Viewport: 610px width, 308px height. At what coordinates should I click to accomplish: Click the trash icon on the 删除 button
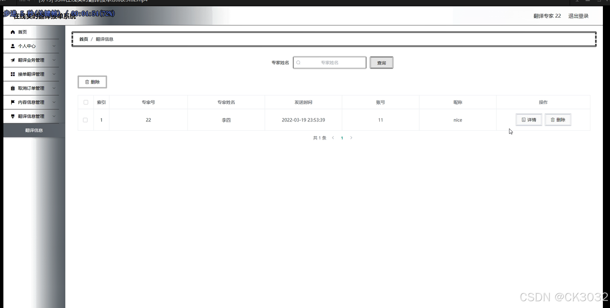tap(87, 82)
